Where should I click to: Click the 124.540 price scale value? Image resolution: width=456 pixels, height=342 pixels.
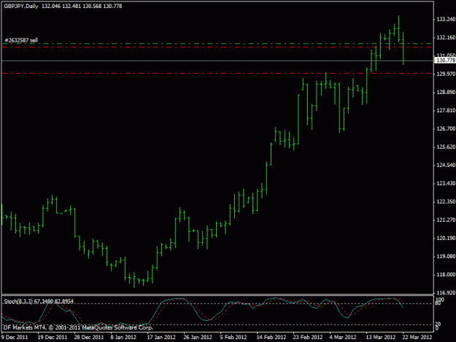tap(446, 166)
